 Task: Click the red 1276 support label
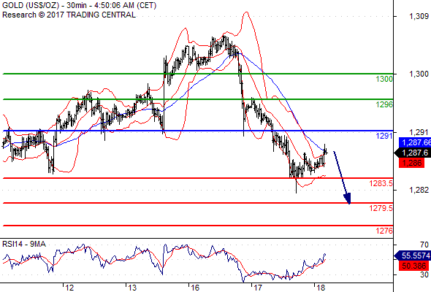pyautogui.click(x=384, y=231)
